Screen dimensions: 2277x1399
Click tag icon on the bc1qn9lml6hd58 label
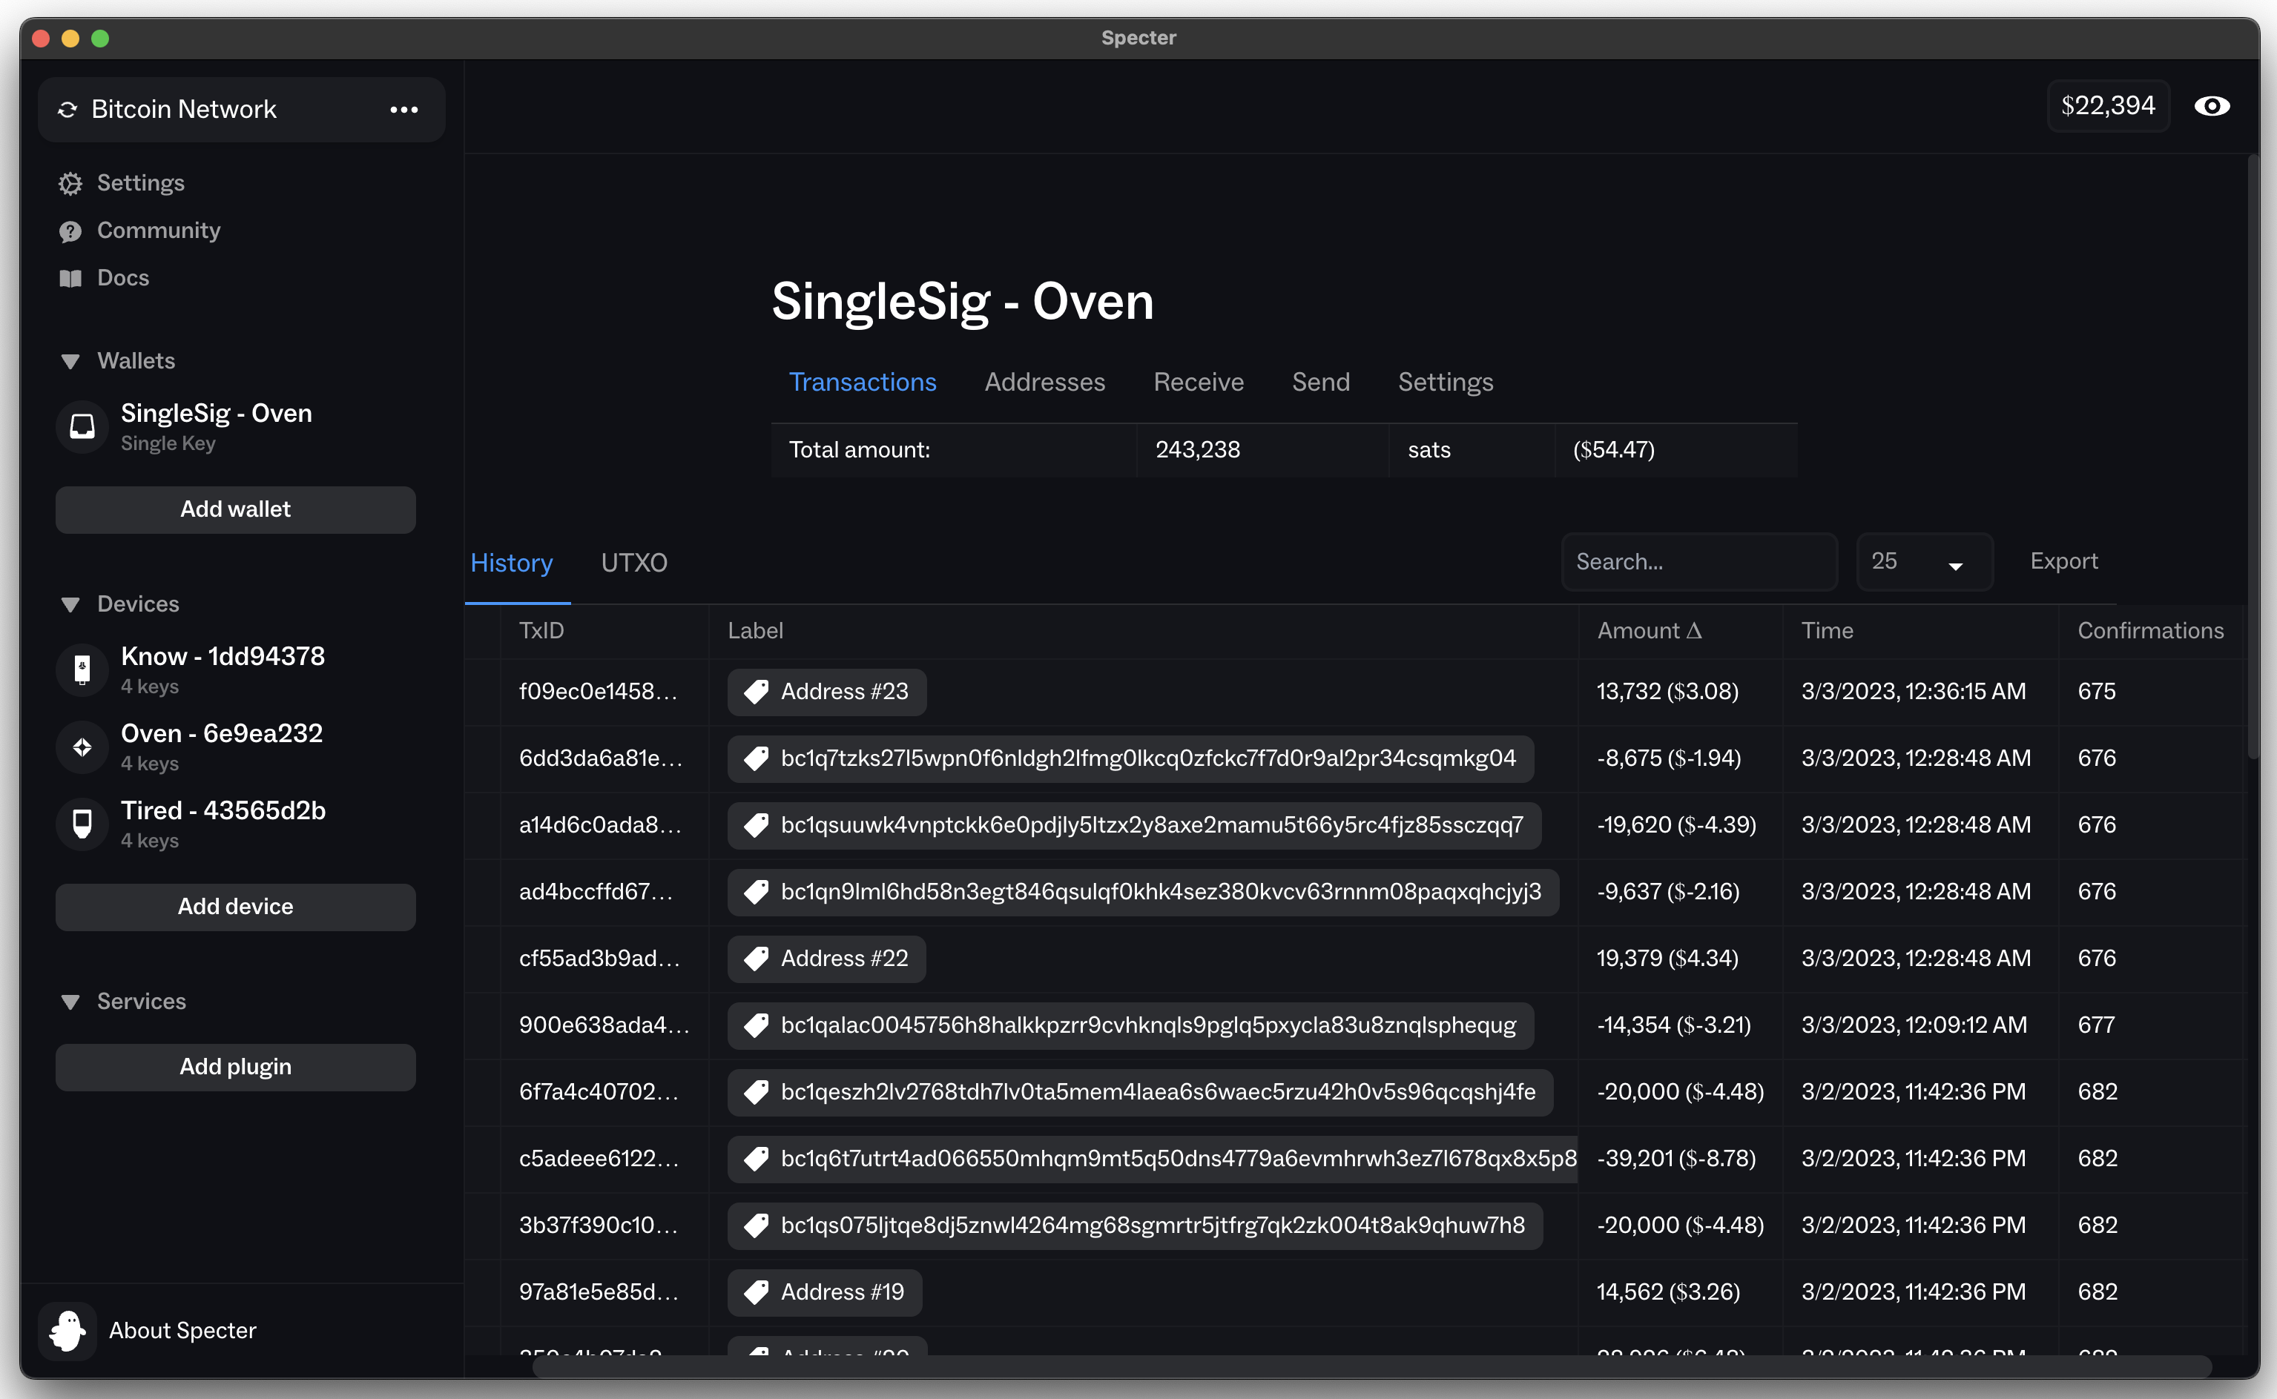(757, 891)
